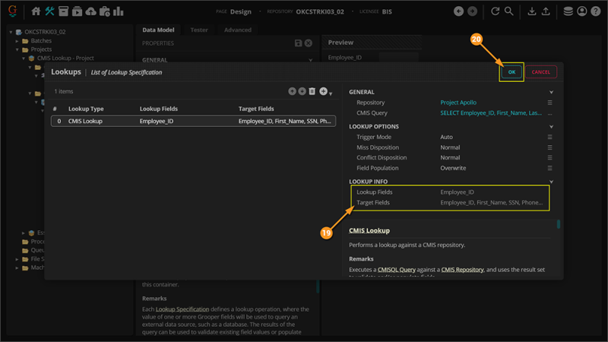This screenshot has width=608, height=342.
Task: Click the bar chart Stats icon
Action: coord(118,11)
